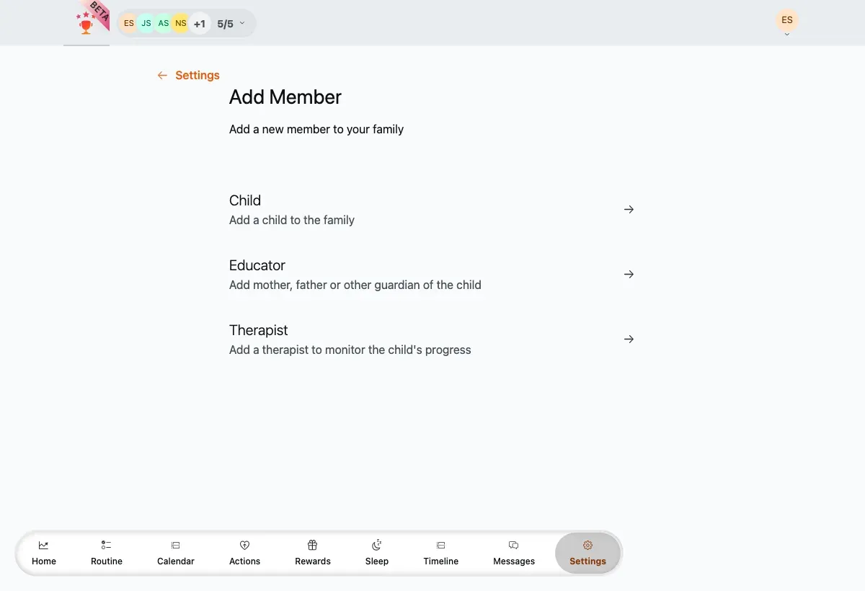Expand the 5/5 family members dropdown
Image resolution: width=865 pixels, height=591 pixels.
pos(231,24)
